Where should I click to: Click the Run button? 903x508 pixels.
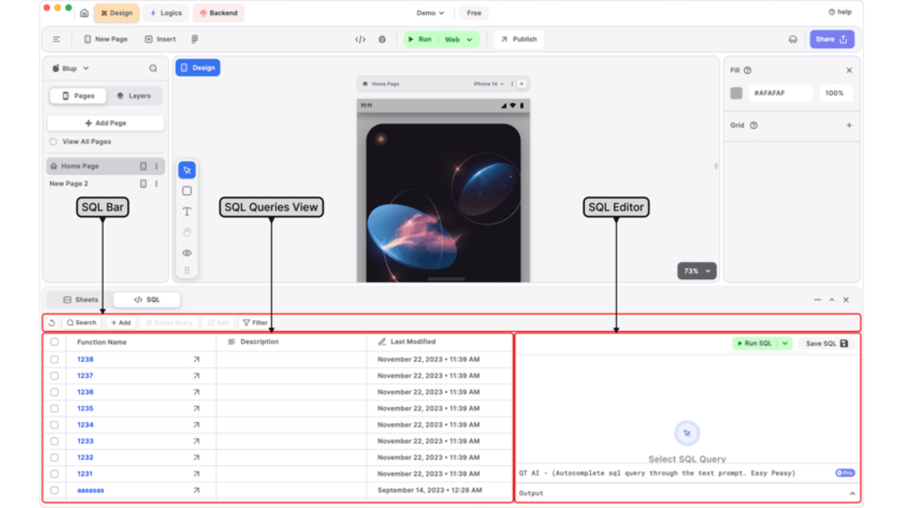point(420,40)
